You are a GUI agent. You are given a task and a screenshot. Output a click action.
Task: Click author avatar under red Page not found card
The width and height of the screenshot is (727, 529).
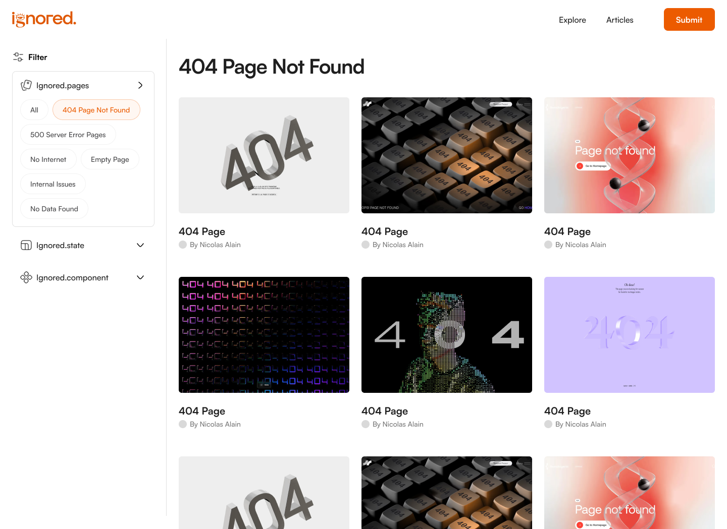point(548,245)
